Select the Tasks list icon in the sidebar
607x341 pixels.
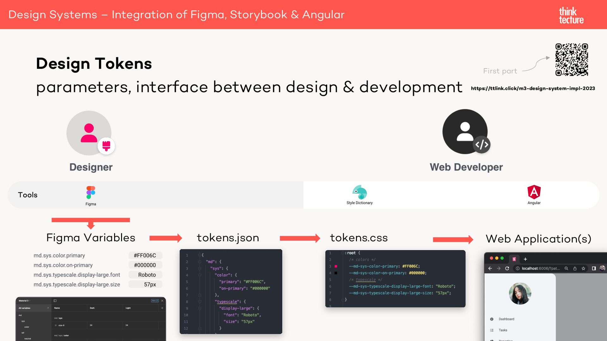[x=492, y=330]
